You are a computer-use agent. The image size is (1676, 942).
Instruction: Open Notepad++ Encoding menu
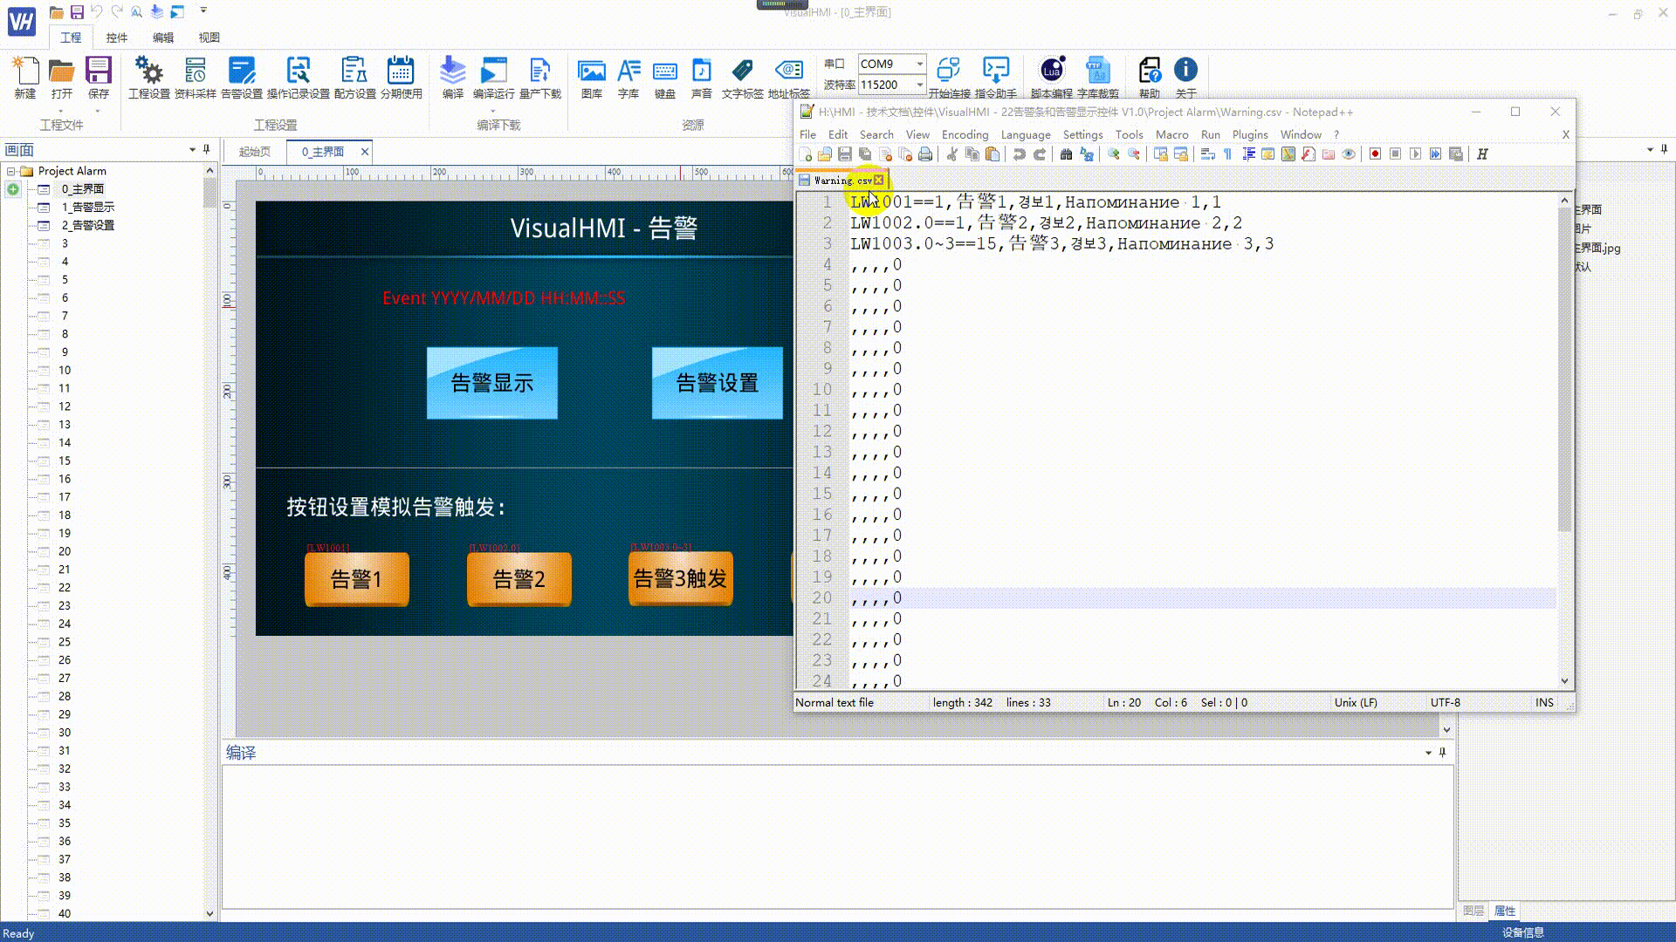coord(965,134)
